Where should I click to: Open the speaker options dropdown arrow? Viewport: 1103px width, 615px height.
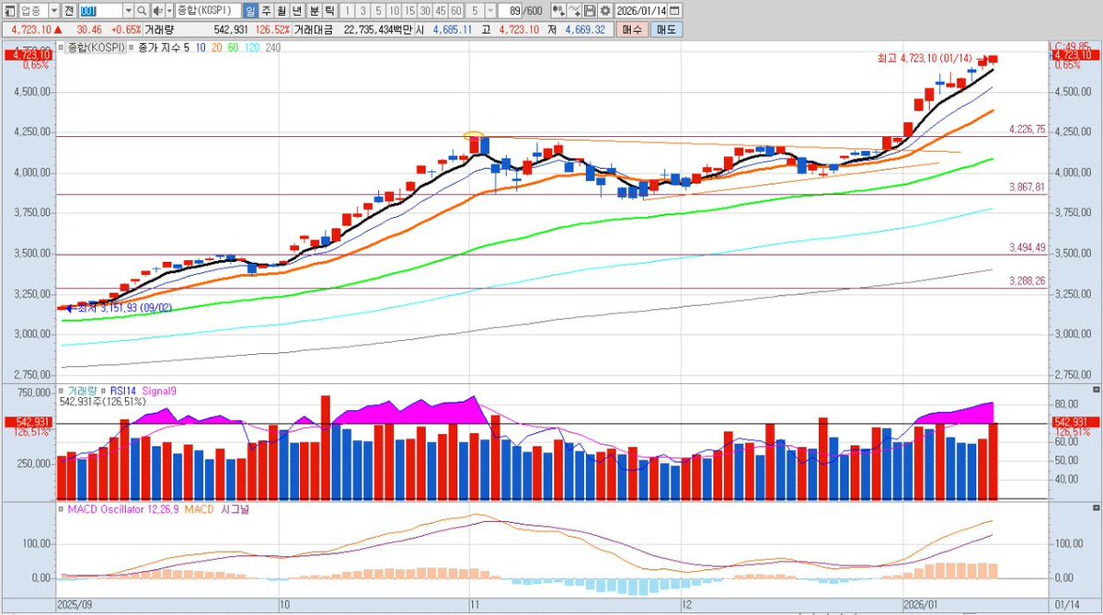[169, 10]
